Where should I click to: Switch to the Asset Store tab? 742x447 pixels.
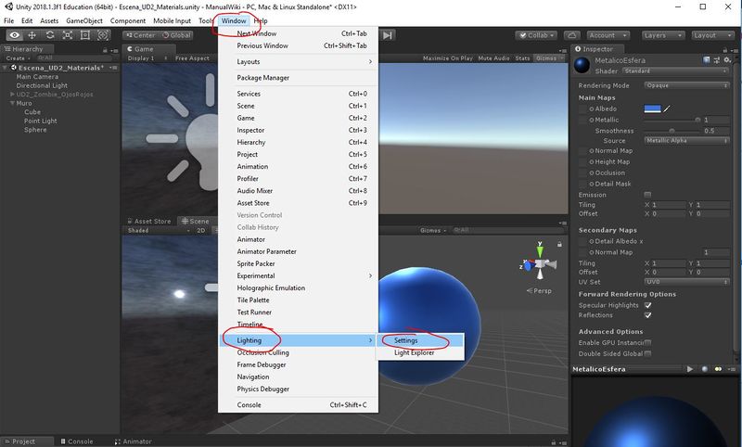149,221
